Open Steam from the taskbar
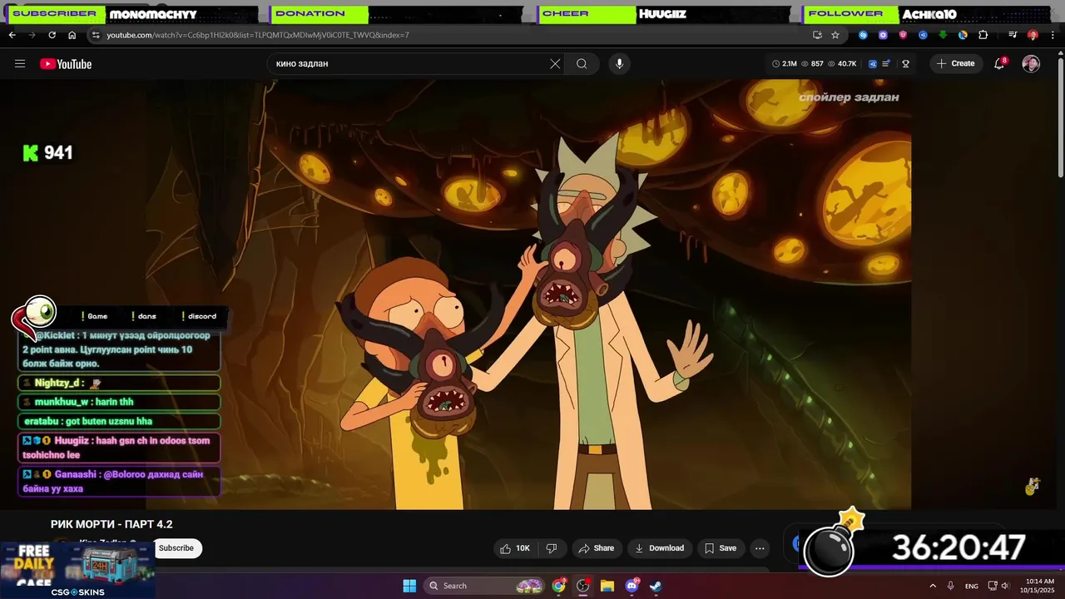 pyautogui.click(x=656, y=586)
